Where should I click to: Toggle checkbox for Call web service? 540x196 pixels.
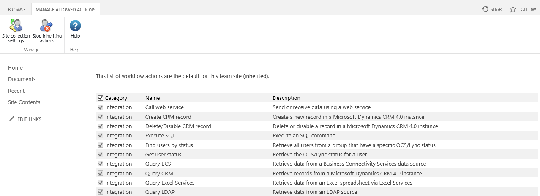click(x=100, y=107)
